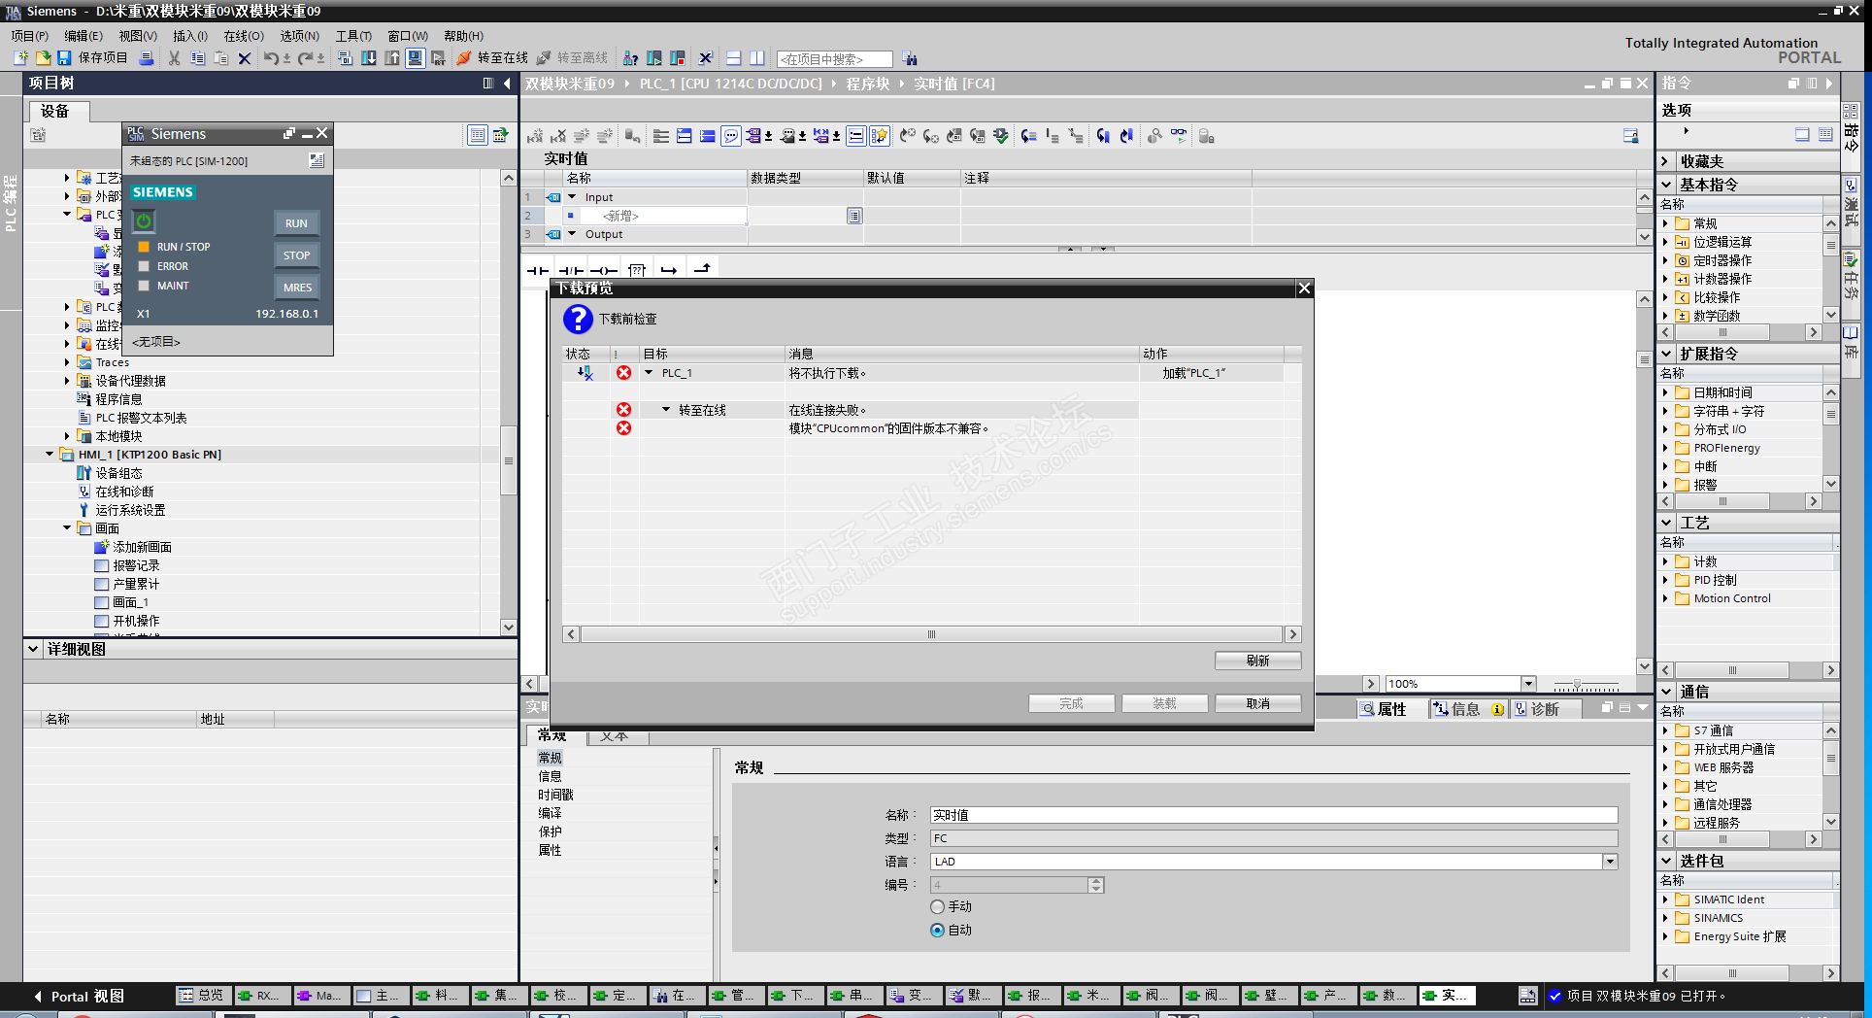1872x1018 pixels.
Task: Collapse PLC_1 row in download preview
Action: point(649,373)
